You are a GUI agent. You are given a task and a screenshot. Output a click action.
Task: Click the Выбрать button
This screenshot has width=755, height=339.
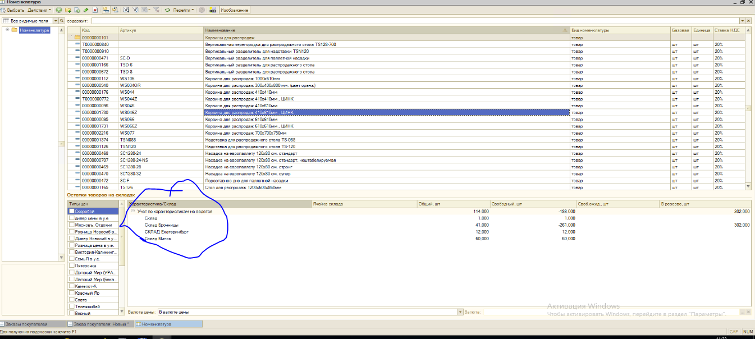[x=13, y=10]
